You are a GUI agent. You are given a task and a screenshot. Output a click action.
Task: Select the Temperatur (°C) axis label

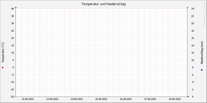point(3,53)
